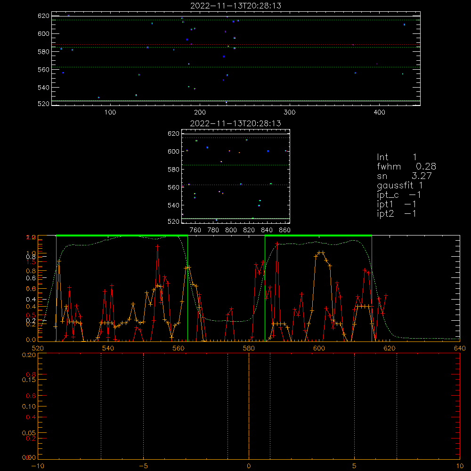Image resolution: width=471 pixels, height=471 pixels.
Task: Select the 'Int 1' readout line
Action: tap(397, 157)
